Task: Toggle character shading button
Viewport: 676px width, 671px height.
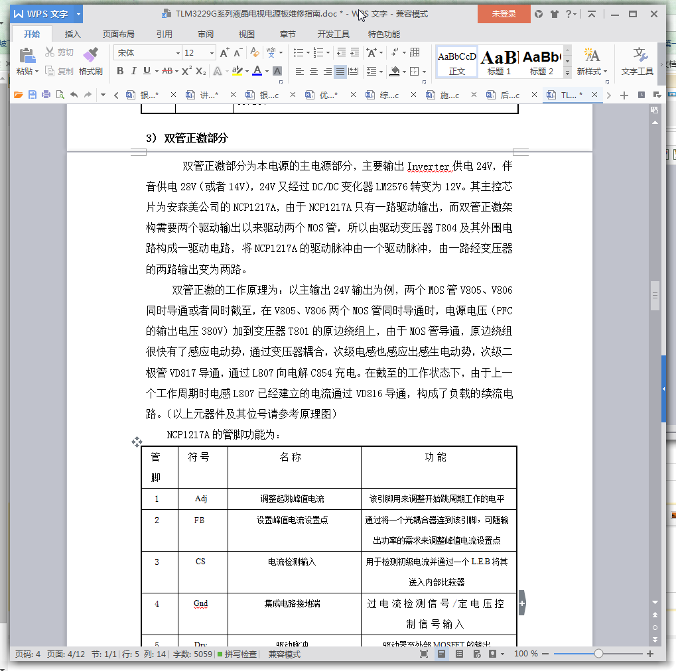Action: (278, 71)
